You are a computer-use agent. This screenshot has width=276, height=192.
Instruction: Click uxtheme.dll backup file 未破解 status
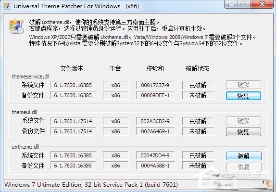click(198, 166)
